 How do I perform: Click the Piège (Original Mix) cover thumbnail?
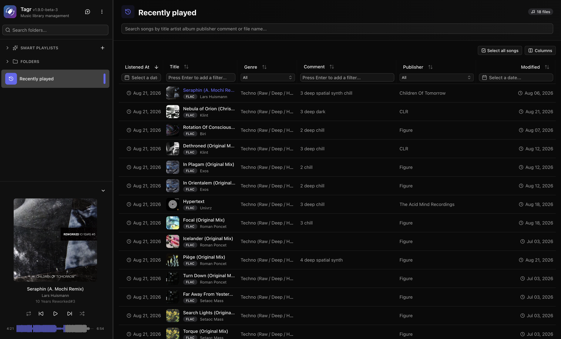tap(173, 260)
